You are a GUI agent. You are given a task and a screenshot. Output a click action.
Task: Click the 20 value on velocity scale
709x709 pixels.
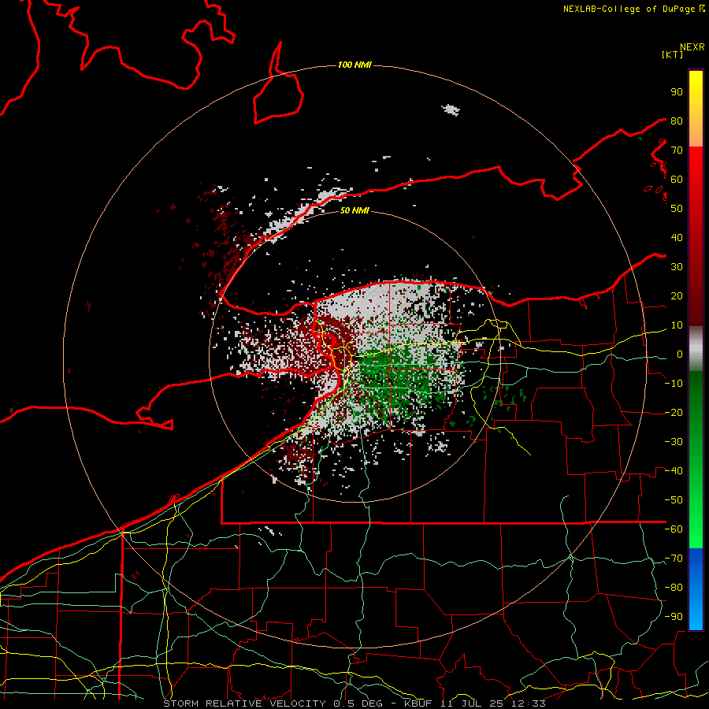pos(677,295)
